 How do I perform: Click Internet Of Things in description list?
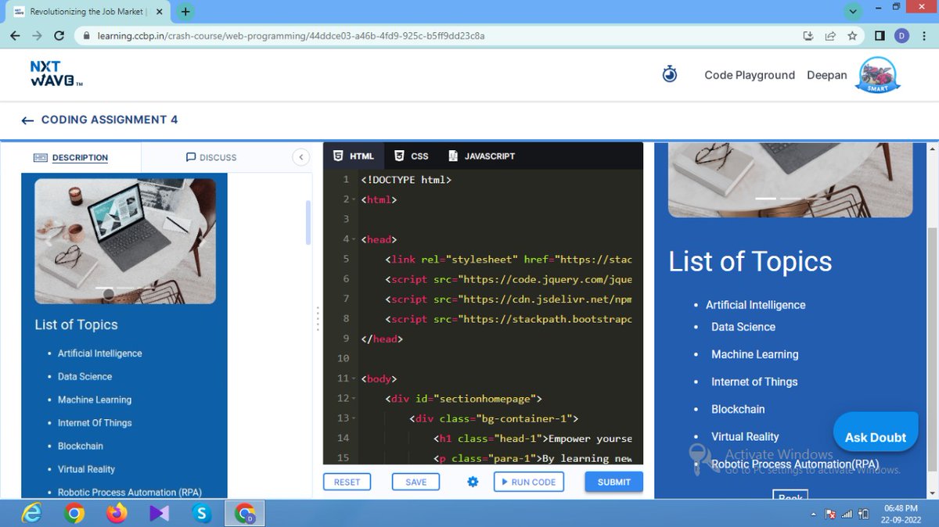[95, 423]
